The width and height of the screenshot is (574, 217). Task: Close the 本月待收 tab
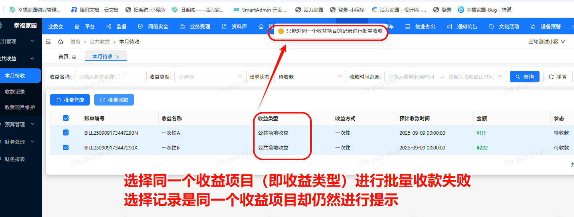click(x=117, y=57)
